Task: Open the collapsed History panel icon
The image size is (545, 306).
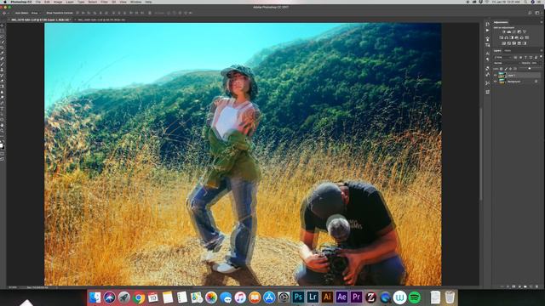Action: click(x=488, y=24)
